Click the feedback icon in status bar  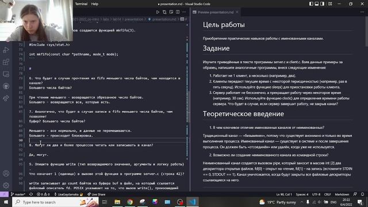point(355,194)
